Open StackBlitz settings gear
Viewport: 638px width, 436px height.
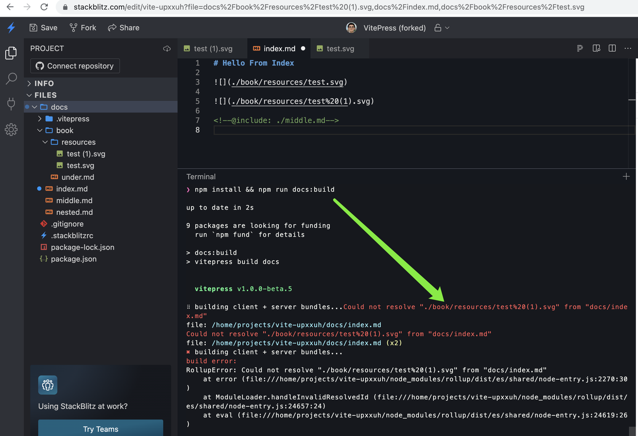click(11, 129)
